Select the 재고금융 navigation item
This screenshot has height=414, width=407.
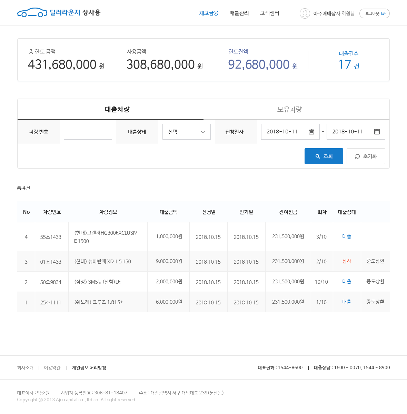pyautogui.click(x=209, y=13)
